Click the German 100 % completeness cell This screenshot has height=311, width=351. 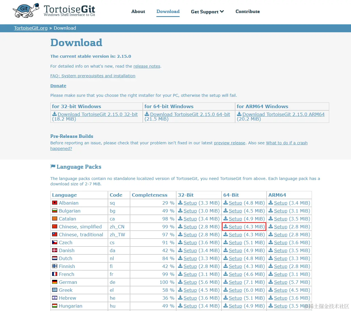click(153, 282)
